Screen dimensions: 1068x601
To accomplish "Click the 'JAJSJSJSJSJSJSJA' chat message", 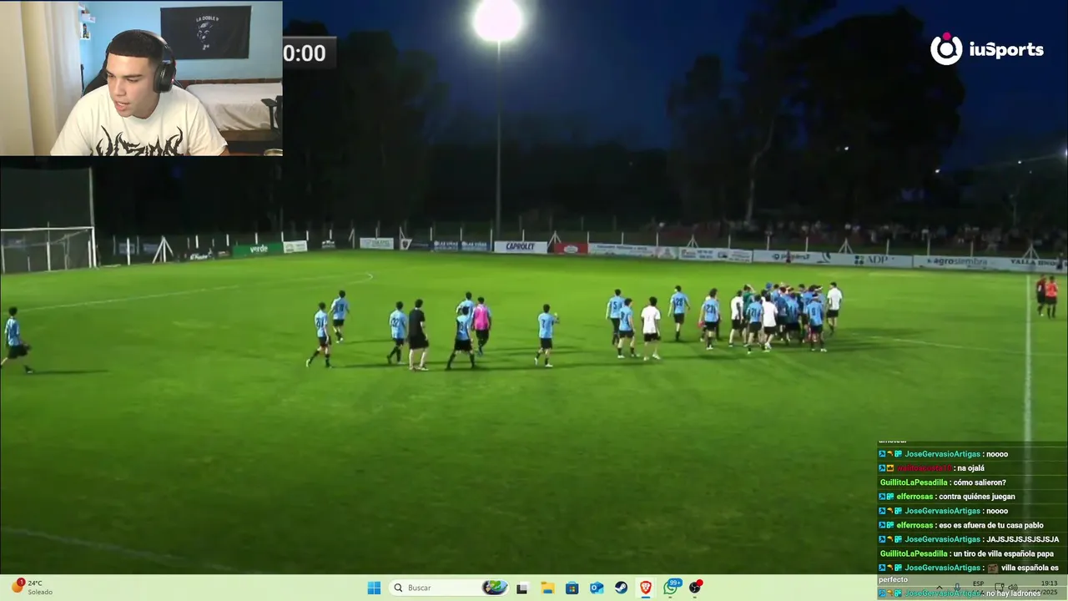I will (1023, 539).
